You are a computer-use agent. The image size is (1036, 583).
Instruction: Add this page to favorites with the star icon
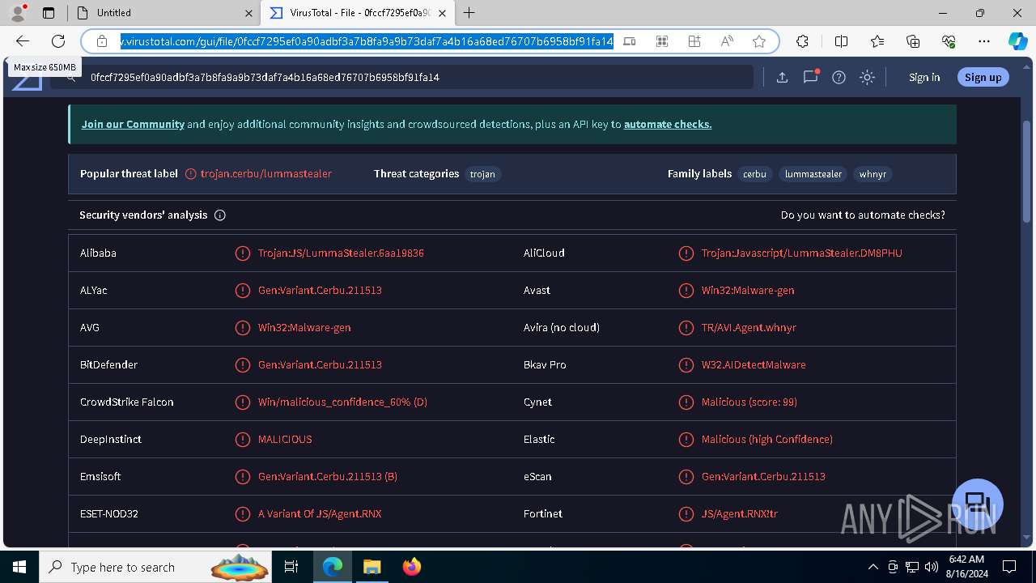tap(759, 41)
